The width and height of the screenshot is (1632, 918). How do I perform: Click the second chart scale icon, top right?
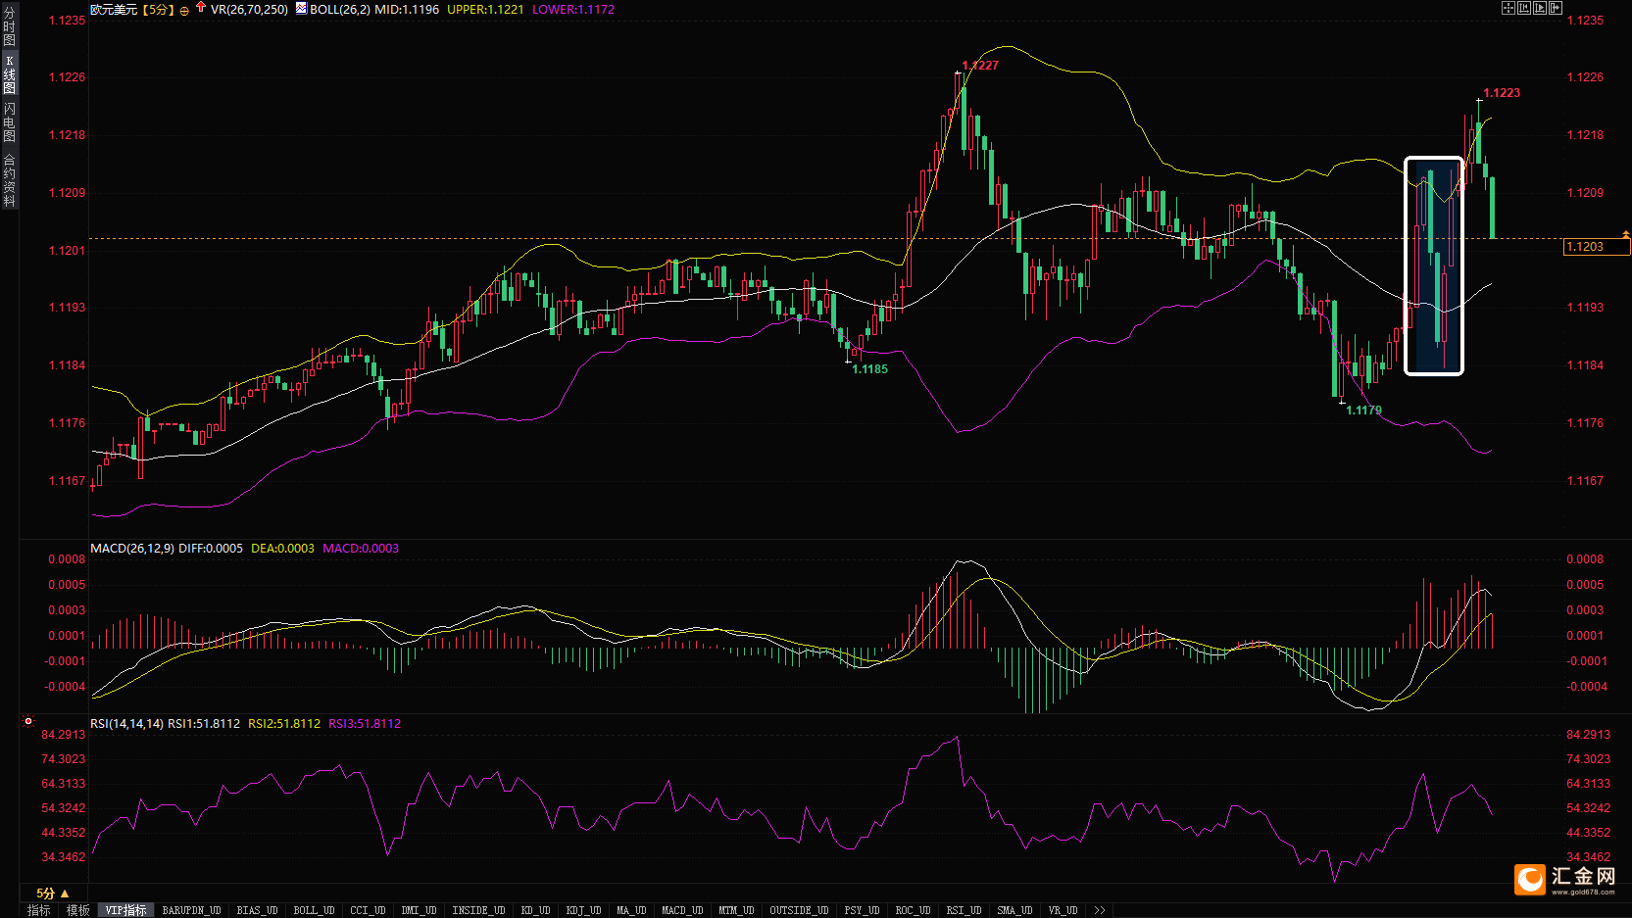coord(1524,8)
